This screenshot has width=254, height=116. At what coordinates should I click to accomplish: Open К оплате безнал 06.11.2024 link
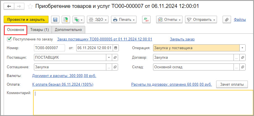tap(63, 85)
